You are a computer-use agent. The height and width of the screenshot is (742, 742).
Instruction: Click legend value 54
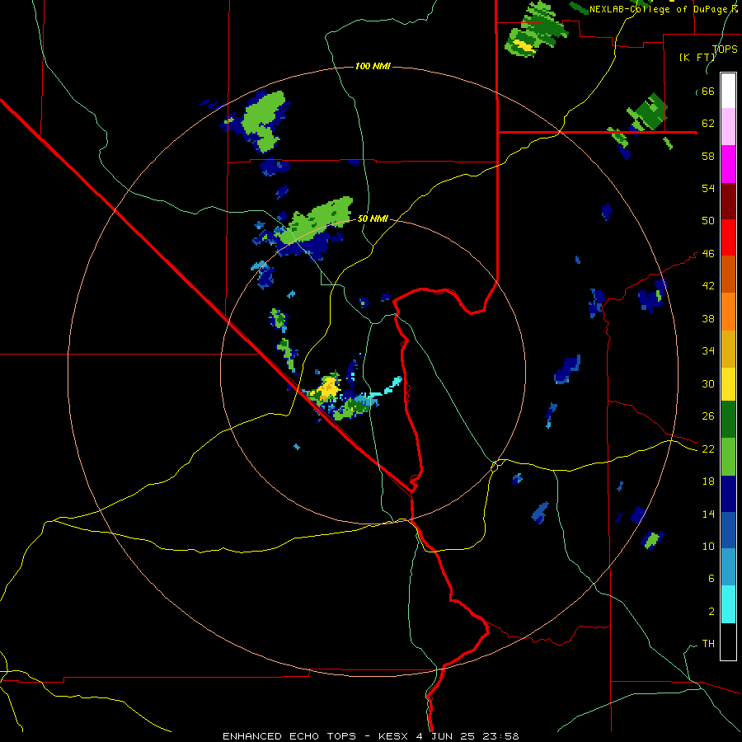pyautogui.click(x=708, y=188)
